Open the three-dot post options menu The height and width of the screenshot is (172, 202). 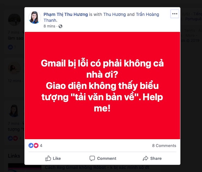point(174,14)
